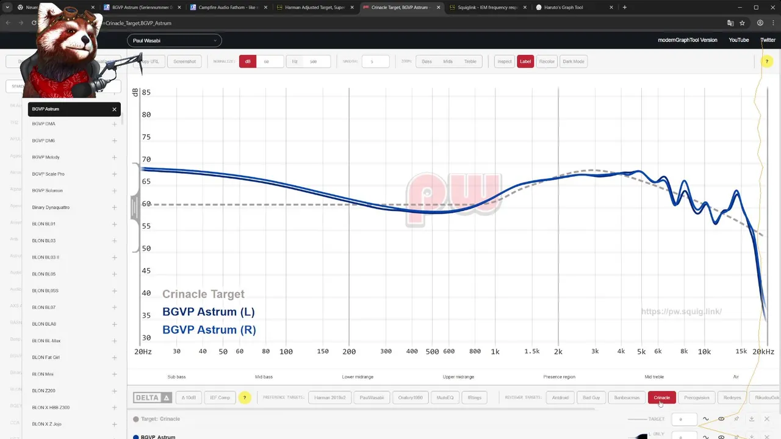The width and height of the screenshot is (781, 439).
Task: Add BLON Mini with its plus icon
Action: pos(114,374)
